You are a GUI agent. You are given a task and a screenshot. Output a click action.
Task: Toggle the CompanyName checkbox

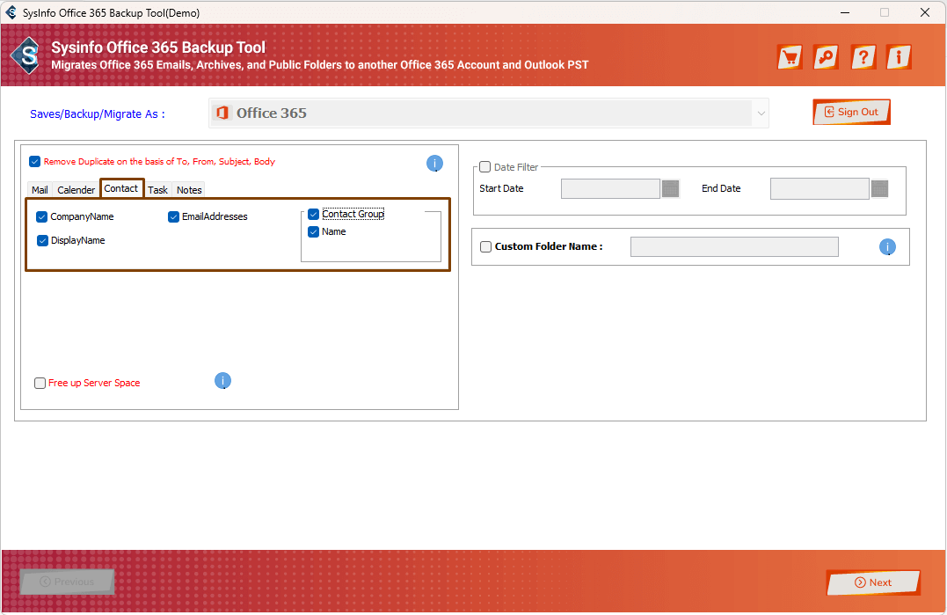click(41, 217)
